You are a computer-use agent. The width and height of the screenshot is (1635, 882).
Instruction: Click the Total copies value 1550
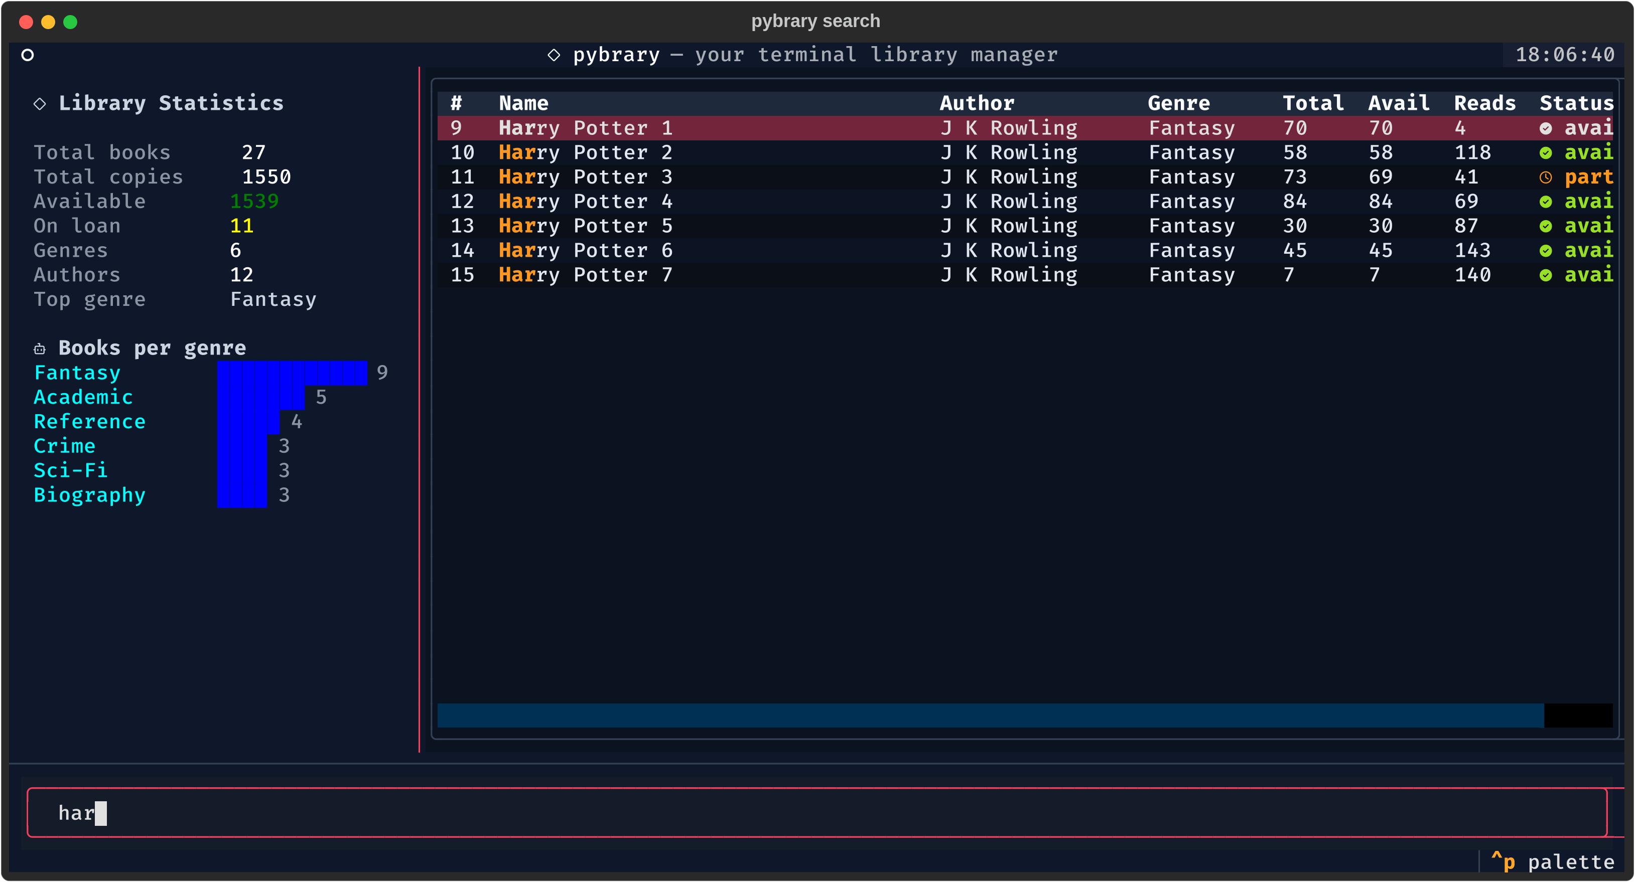pyautogui.click(x=266, y=178)
